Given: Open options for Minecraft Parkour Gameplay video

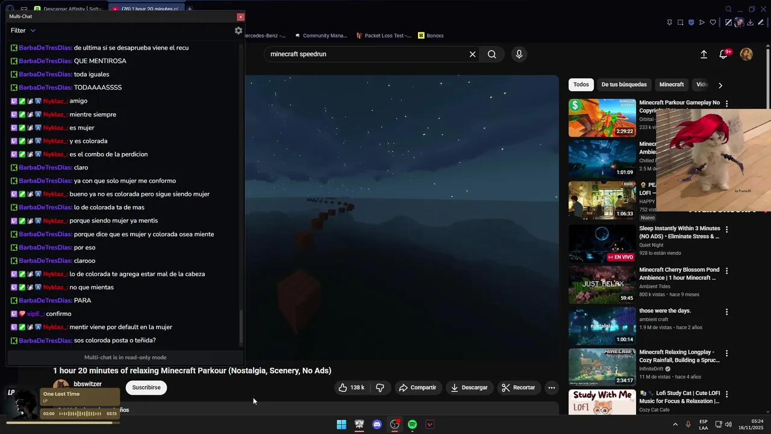Looking at the screenshot, I should point(727,104).
